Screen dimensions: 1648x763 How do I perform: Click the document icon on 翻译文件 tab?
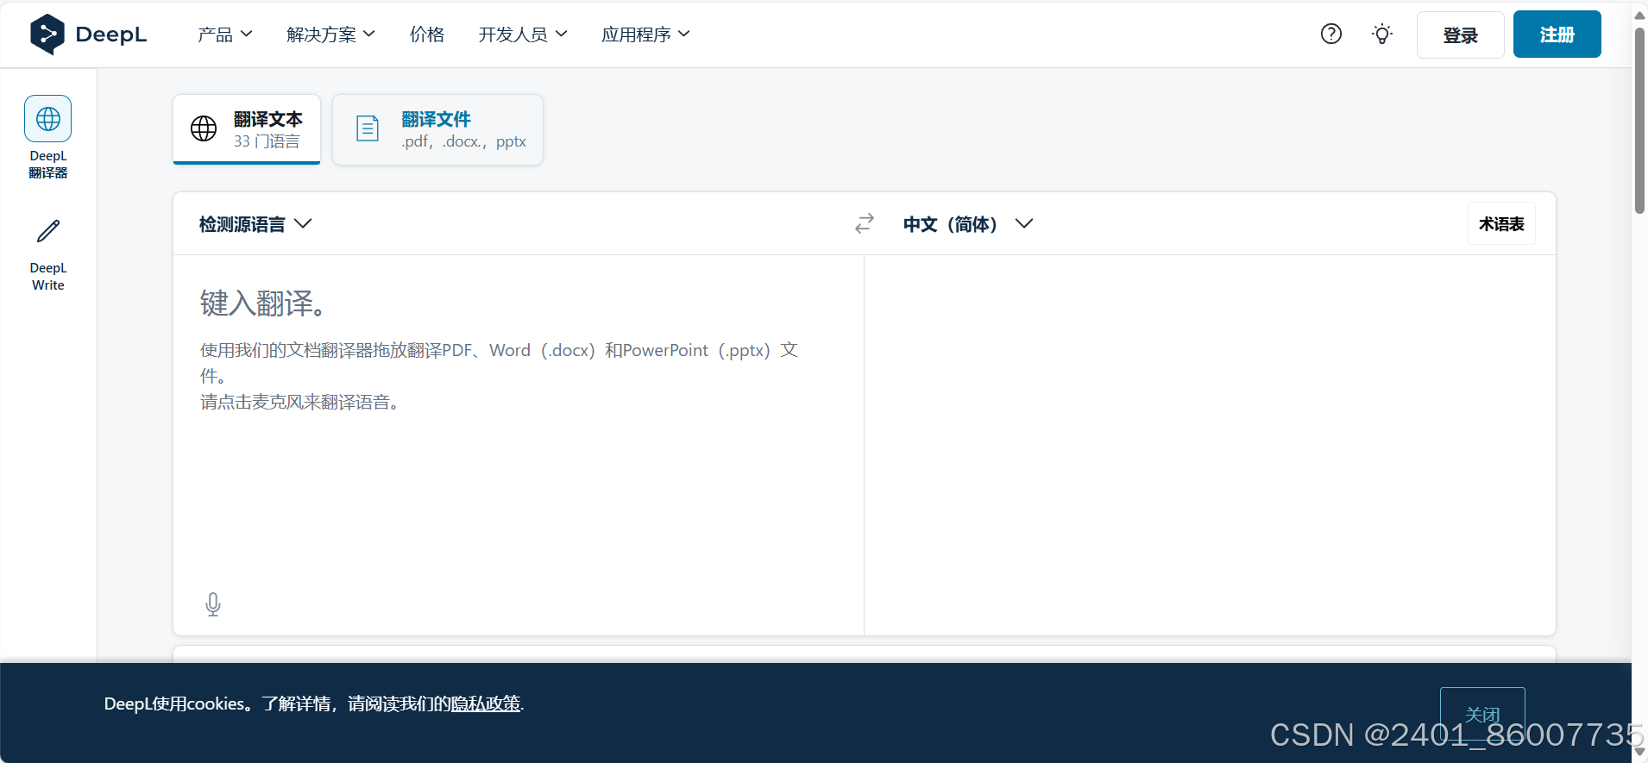tap(368, 128)
